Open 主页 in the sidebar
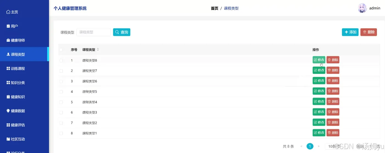This screenshot has width=385, height=153. click(x=24, y=12)
